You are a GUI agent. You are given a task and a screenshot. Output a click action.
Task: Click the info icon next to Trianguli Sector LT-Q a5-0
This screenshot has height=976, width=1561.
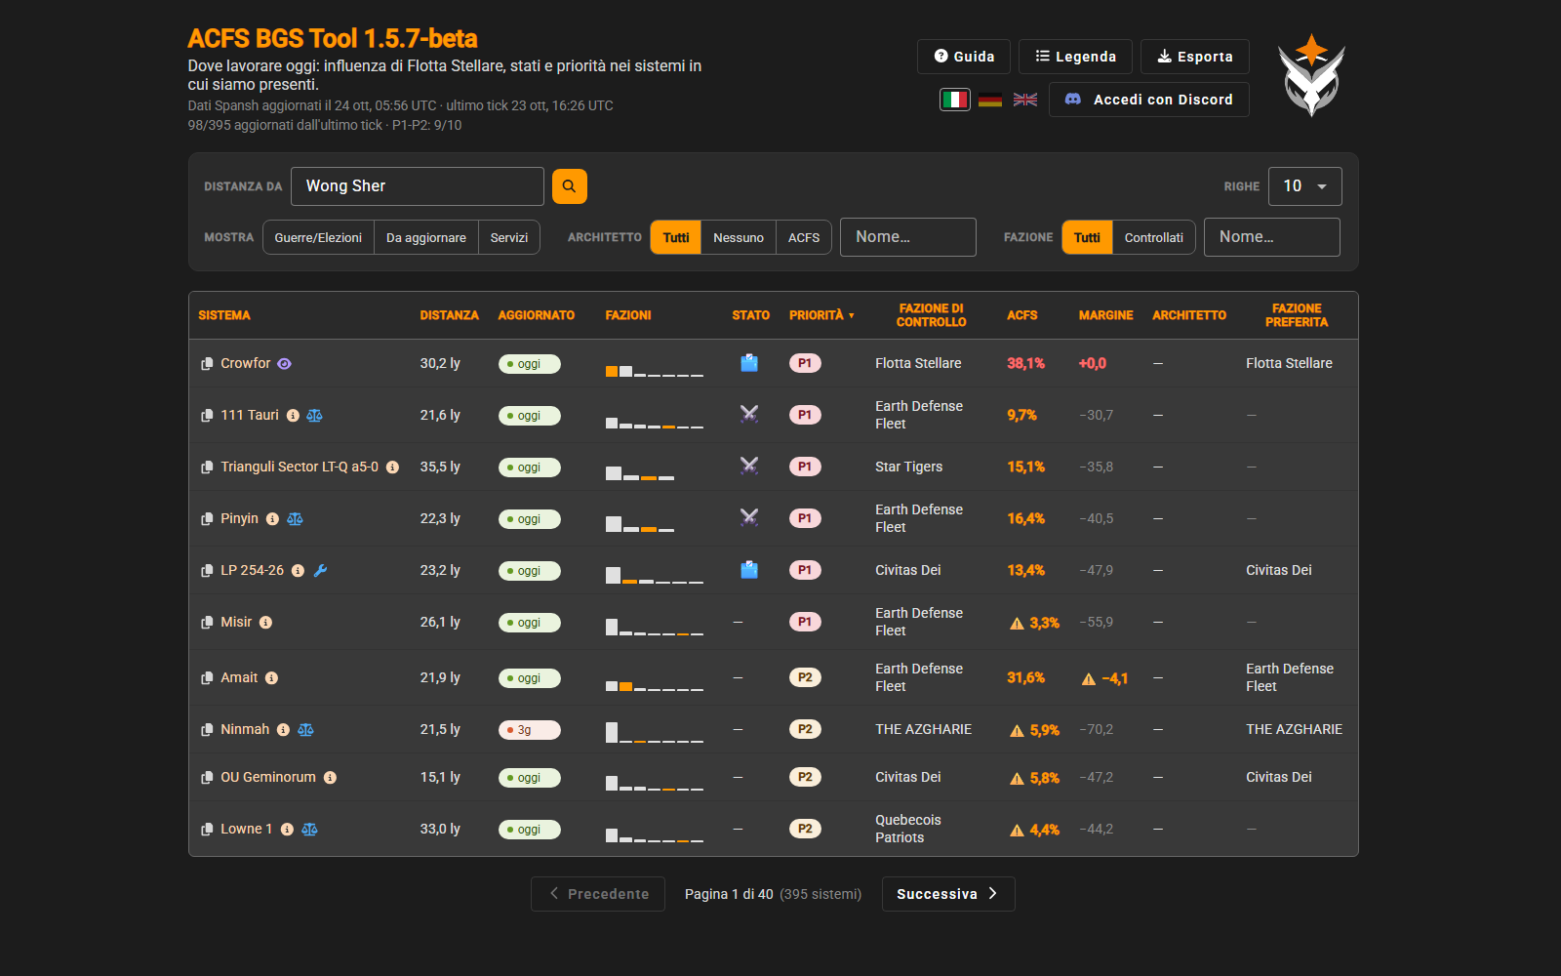(392, 468)
